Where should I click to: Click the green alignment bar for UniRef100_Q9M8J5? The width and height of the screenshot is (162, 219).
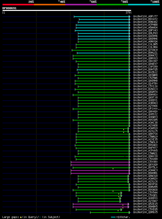pos(110,213)
